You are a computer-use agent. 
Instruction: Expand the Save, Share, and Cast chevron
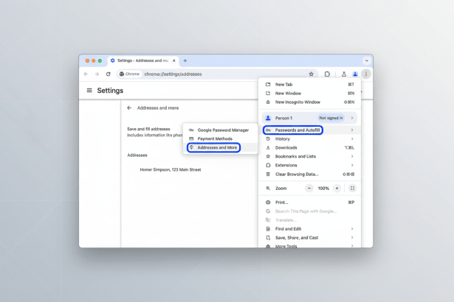pyautogui.click(x=352, y=238)
